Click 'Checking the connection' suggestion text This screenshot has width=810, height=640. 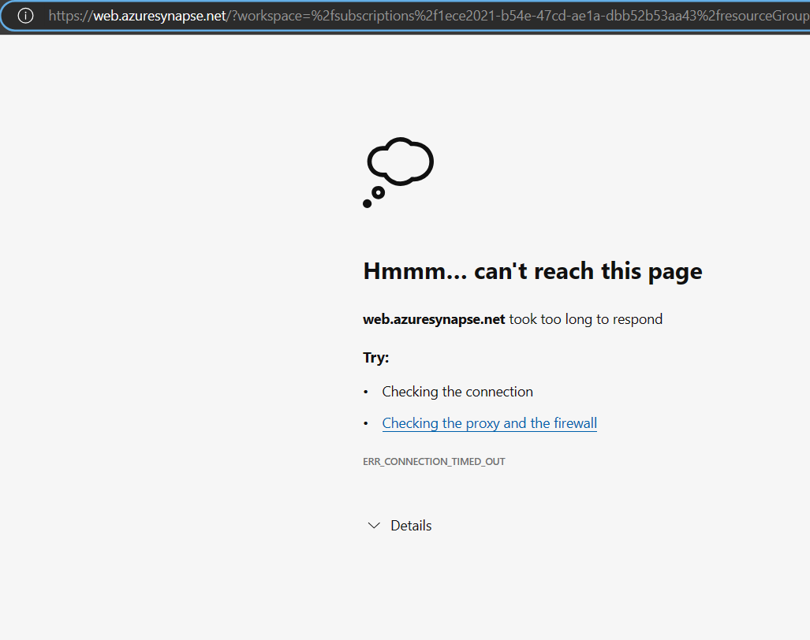tap(457, 392)
